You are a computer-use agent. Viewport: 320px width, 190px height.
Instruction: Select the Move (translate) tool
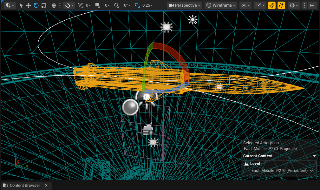pos(28,5)
